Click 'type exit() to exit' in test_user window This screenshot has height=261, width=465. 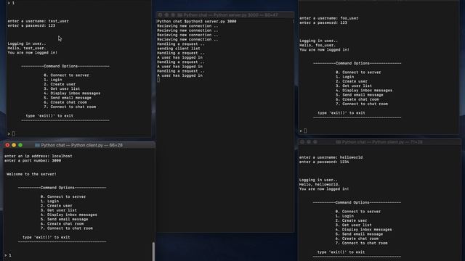49,116
